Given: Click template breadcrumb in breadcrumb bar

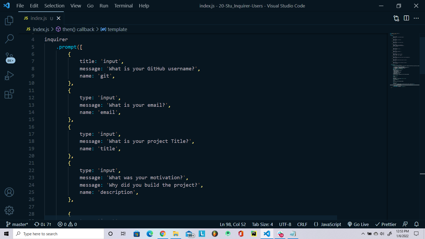Looking at the screenshot, I should tap(117, 29).
